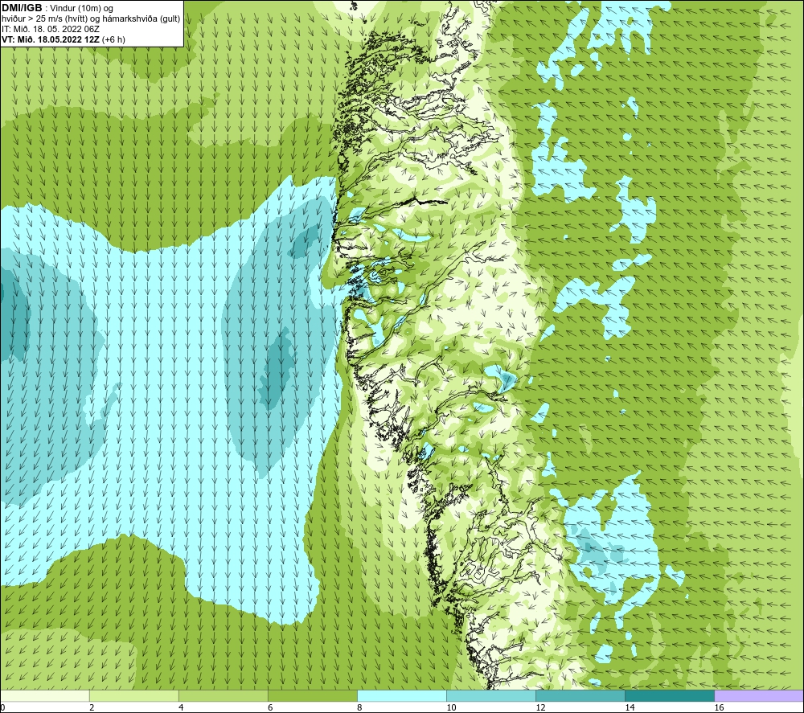Click the legend value label 4
This screenshot has height=713, width=804.
click(181, 708)
